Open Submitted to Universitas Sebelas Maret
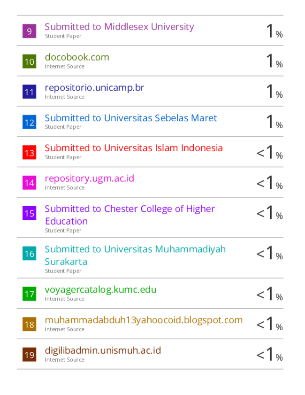305x395 pixels. [x=130, y=118]
